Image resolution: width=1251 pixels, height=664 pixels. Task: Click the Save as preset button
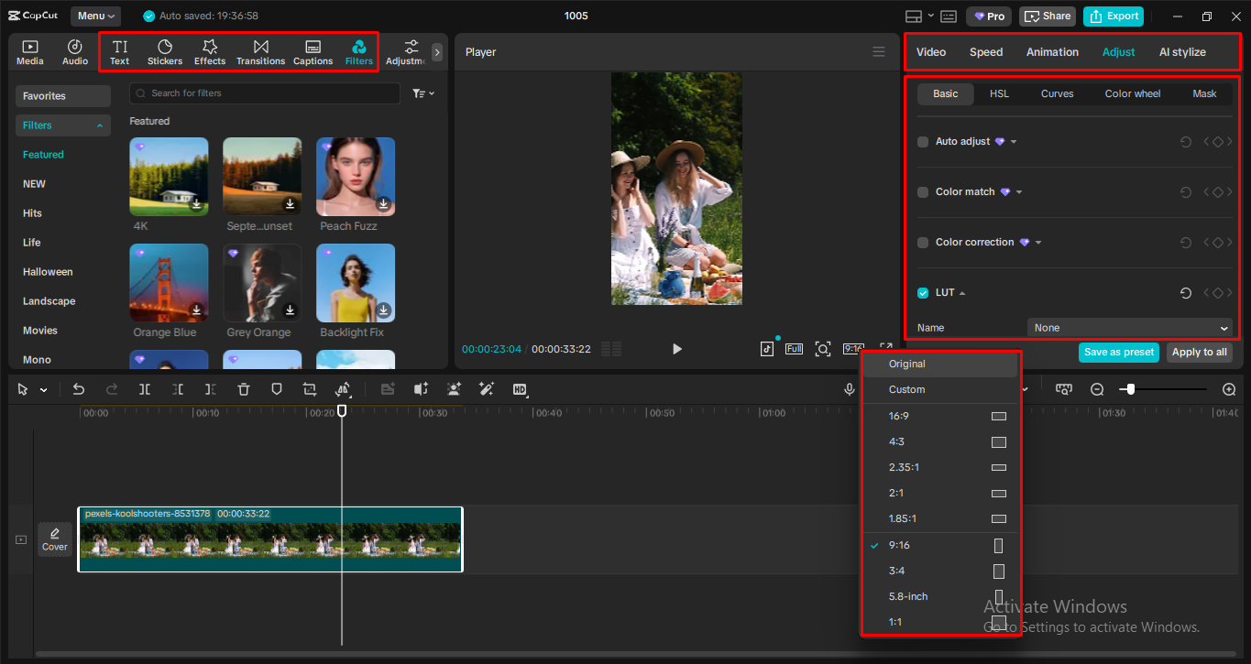(x=1118, y=352)
